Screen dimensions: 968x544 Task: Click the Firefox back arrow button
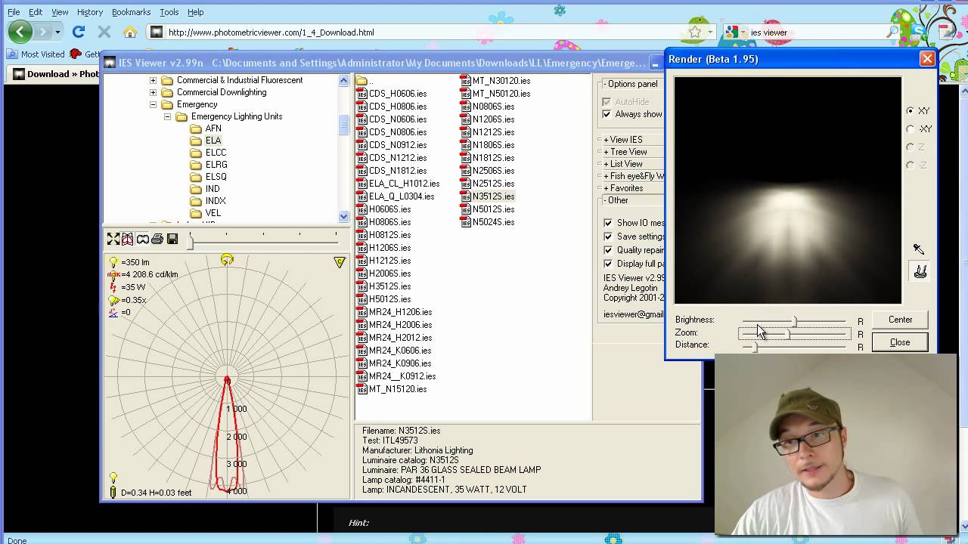20,32
